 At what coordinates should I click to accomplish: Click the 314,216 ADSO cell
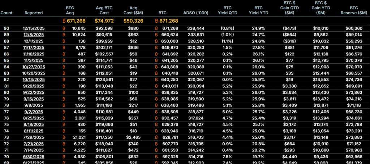[196, 156]
